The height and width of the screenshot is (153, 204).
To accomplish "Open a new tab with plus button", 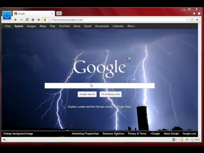I will [x=59, y=13].
